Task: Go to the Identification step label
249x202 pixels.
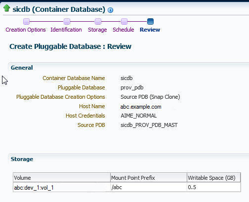Action: click(66, 30)
